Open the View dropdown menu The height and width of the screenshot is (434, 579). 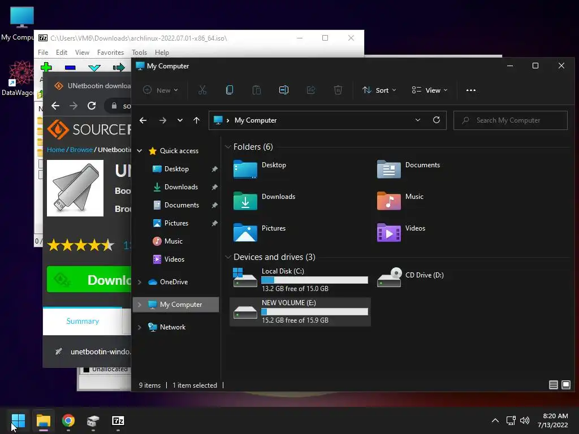pyautogui.click(x=430, y=90)
